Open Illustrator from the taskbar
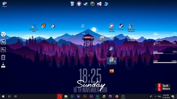Image resolution: width=177 pixels, height=99 pixels. tap(85, 97)
